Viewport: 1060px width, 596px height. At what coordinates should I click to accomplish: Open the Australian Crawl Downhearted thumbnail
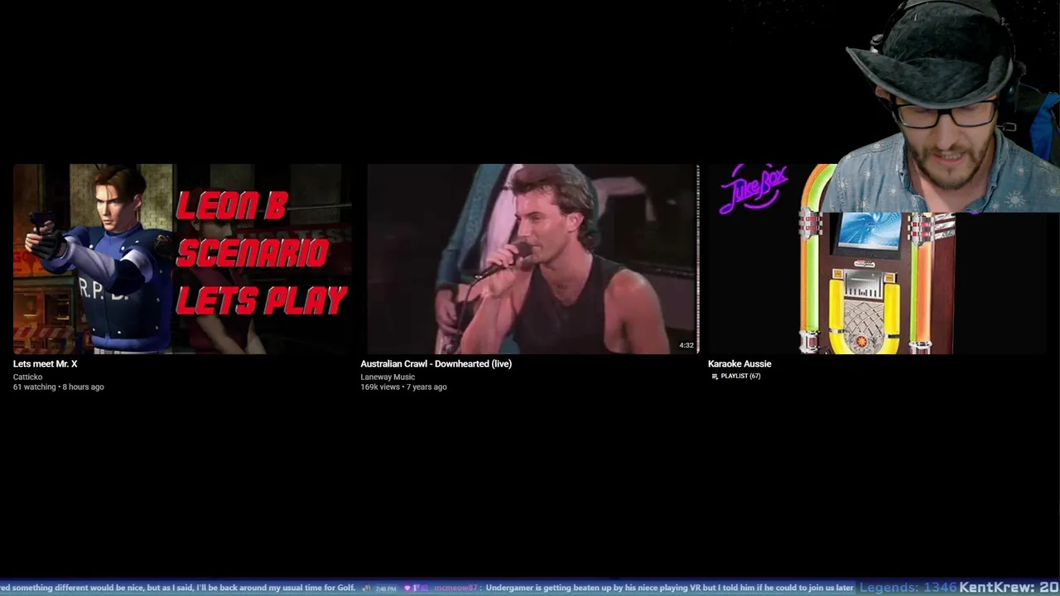click(530, 259)
